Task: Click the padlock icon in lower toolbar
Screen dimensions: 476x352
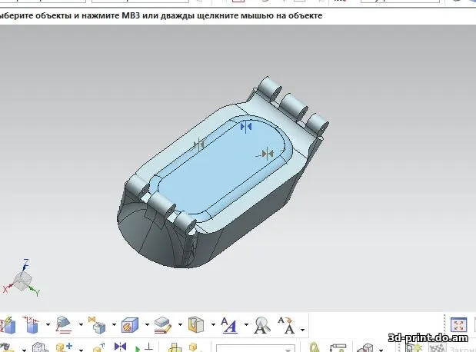Action: (315, 347)
